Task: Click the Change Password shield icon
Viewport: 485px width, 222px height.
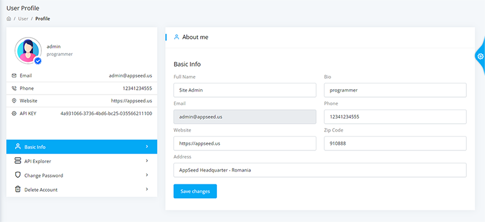Action: point(18,175)
